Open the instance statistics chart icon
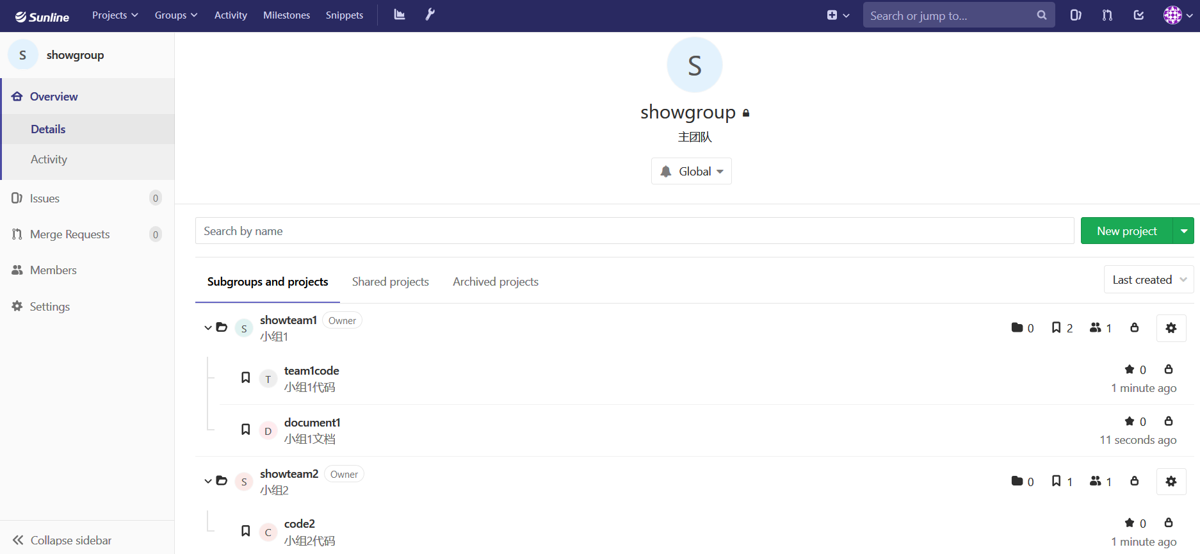Viewport: 1200px width, 554px height. 400,15
